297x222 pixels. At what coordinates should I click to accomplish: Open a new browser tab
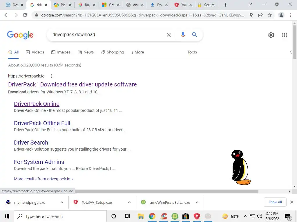click(225, 5)
